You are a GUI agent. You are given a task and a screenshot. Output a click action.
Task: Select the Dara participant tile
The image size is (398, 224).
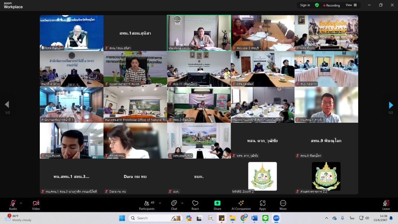[135, 176]
